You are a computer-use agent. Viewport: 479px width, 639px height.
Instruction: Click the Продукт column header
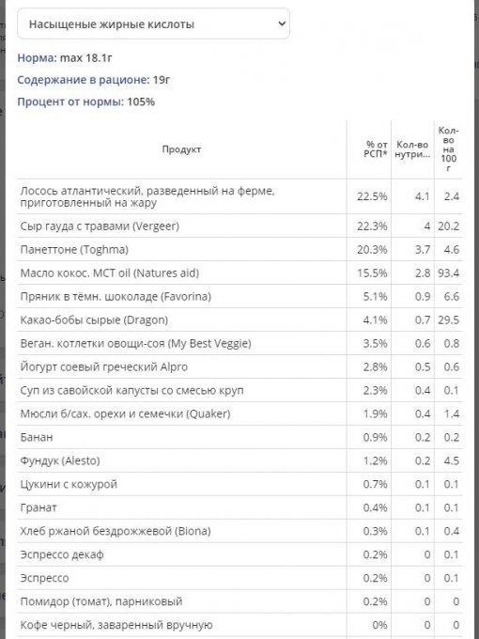coord(181,149)
